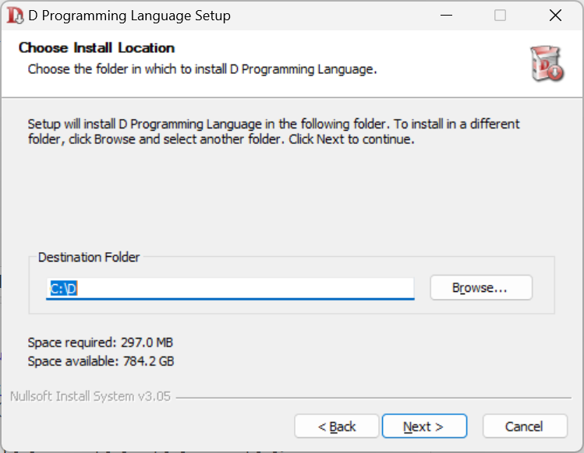Click the "Nullsoft Install System v3.05" label
The width and height of the screenshot is (584, 453).
click(x=90, y=396)
